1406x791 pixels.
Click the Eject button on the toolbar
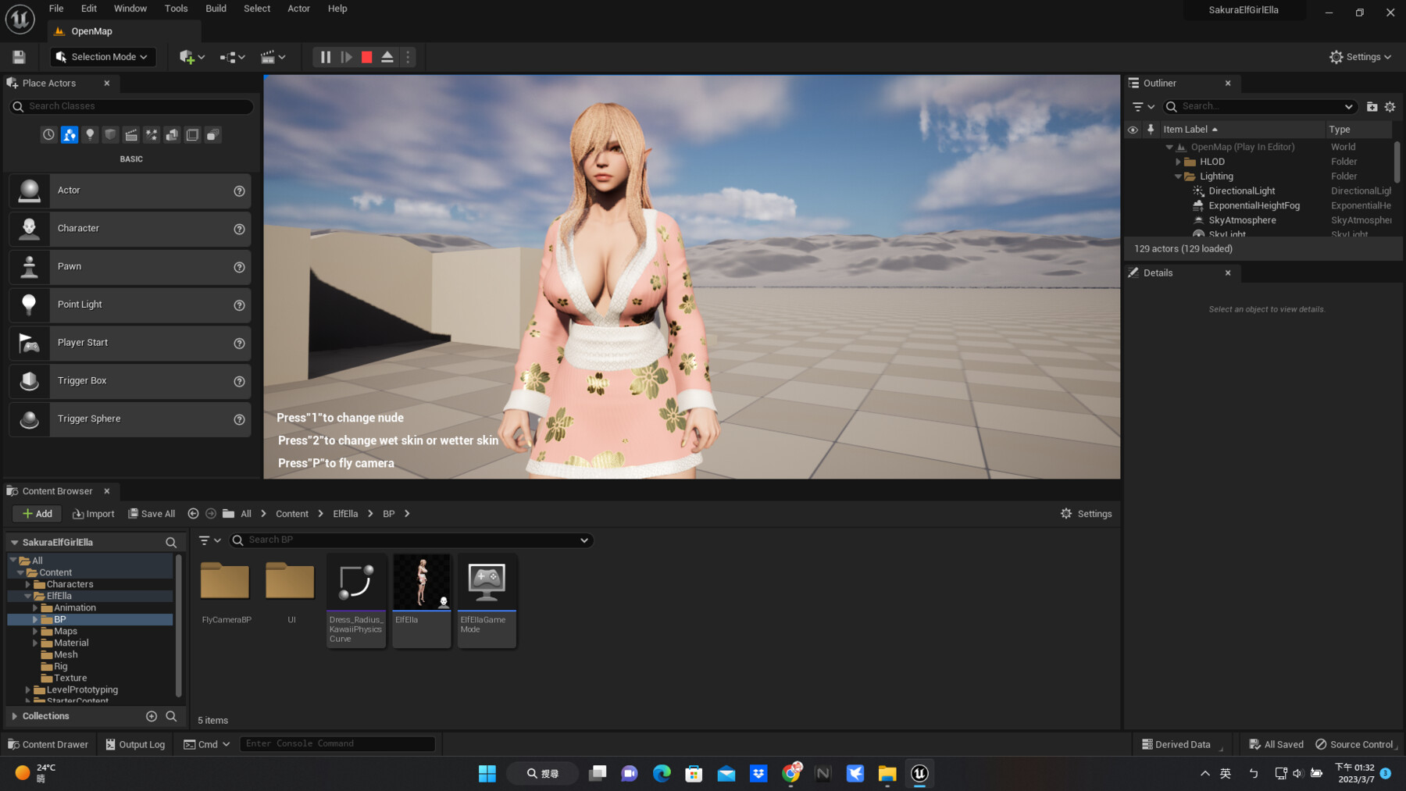tap(387, 56)
